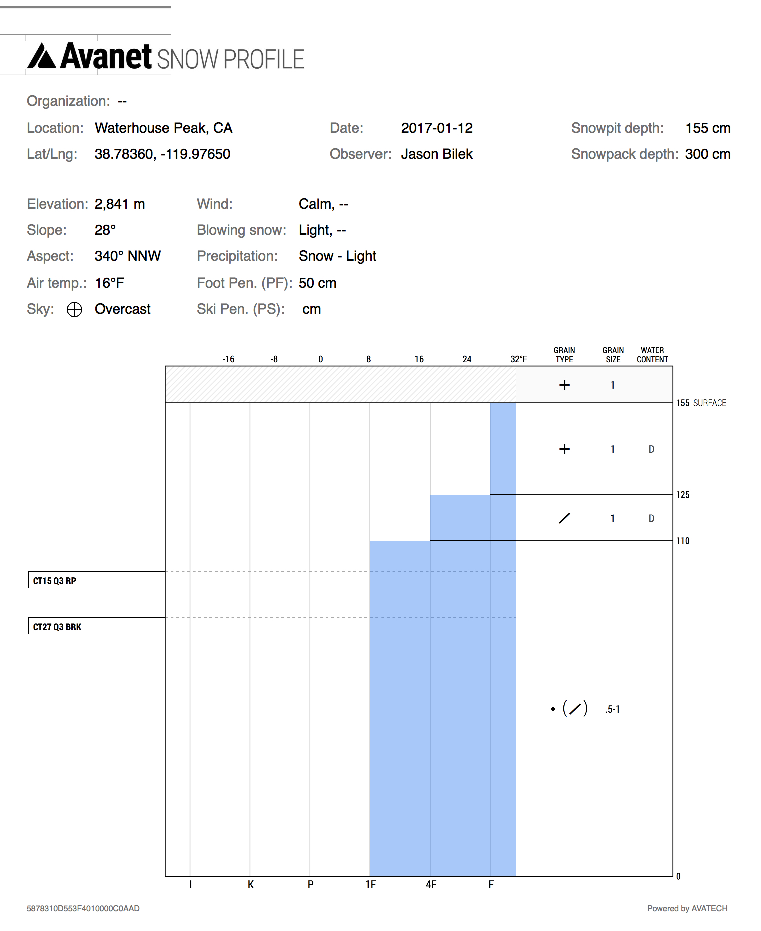Viewport: 761px width, 931px height.
Task: Select the parenthesized slash grain symbol
Action: point(575,709)
